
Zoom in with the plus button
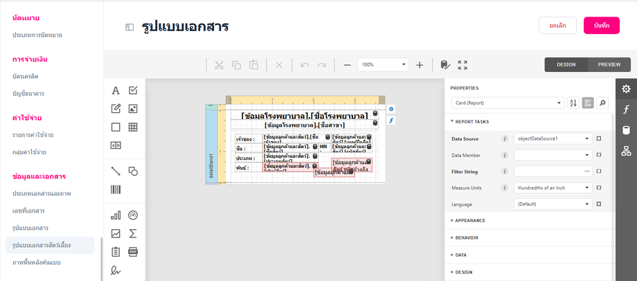click(420, 65)
